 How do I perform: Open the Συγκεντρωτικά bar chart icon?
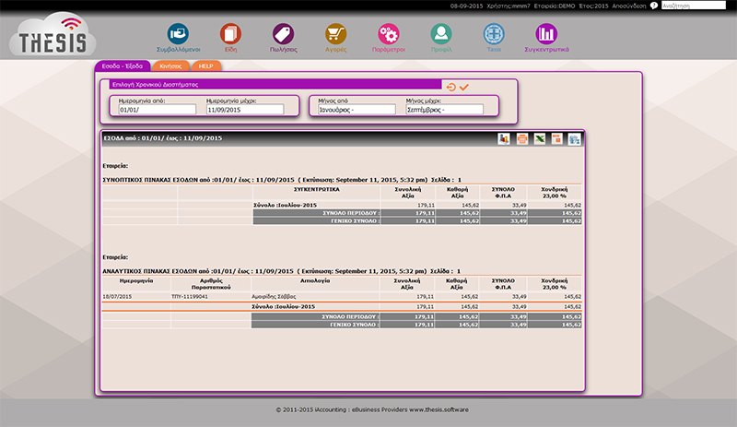[547, 34]
